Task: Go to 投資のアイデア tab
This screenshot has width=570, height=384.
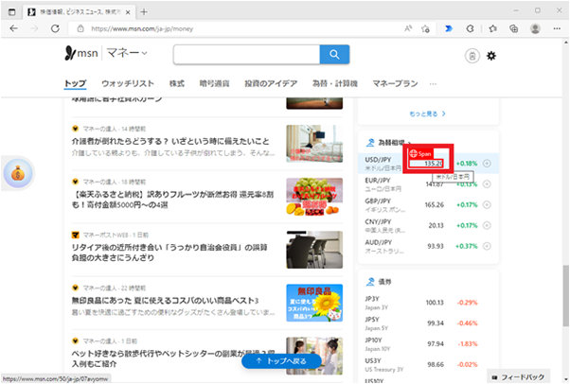Action: click(271, 83)
